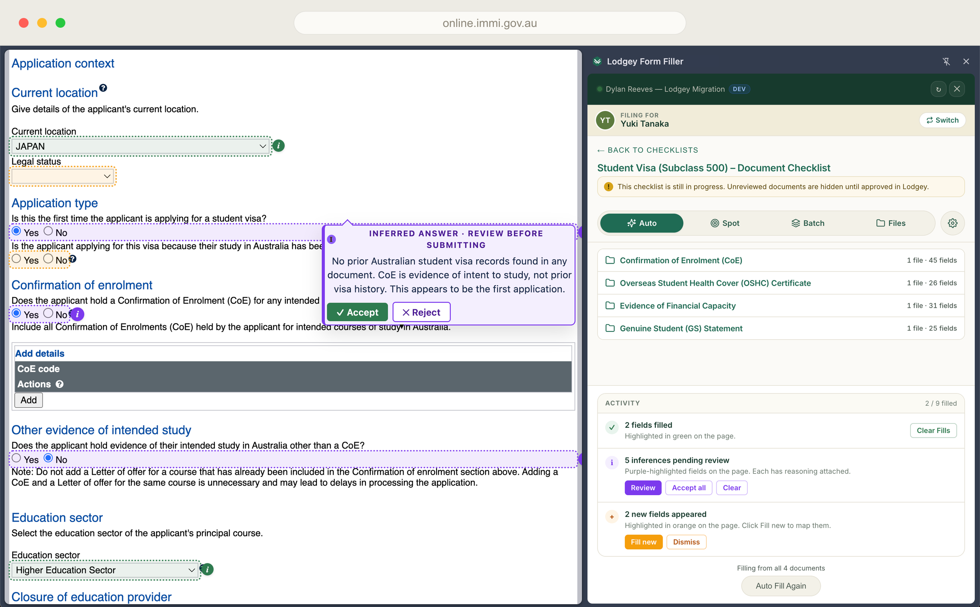Open help icon next to Current location heading
980x607 pixels.
(x=103, y=88)
